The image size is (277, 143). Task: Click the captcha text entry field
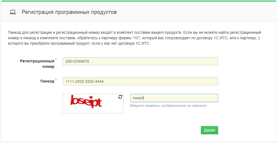click(x=174, y=98)
